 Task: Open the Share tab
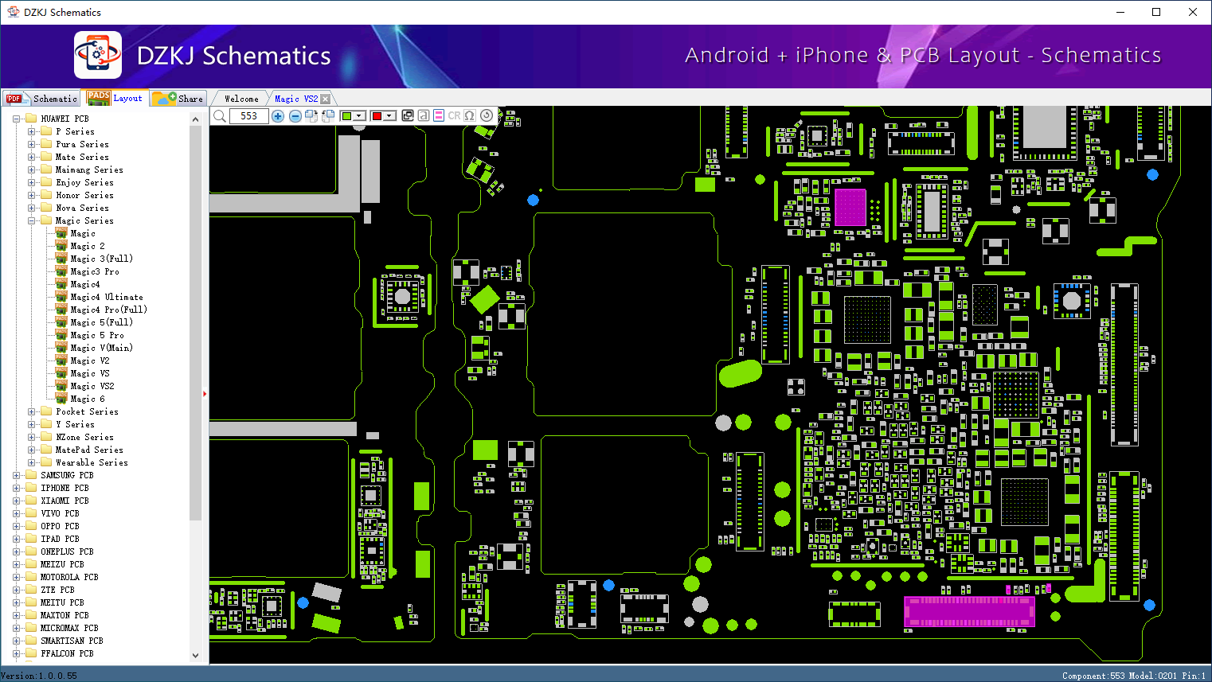(x=179, y=99)
